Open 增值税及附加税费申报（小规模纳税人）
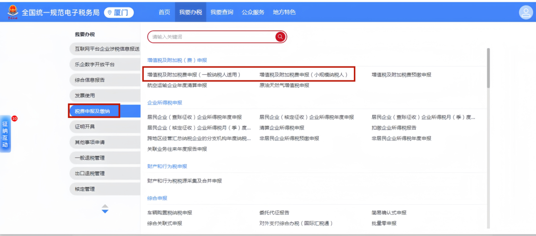Image resolution: width=536 pixels, height=236 pixels. pyautogui.click(x=303, y=74)
